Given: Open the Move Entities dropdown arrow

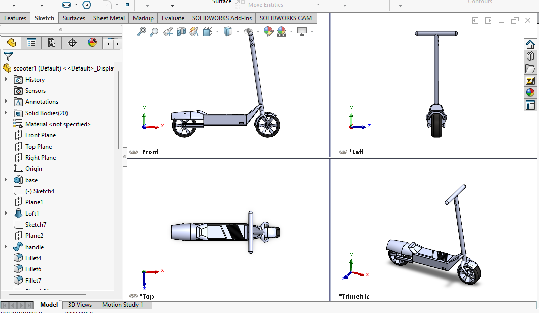Looking at the screenshot, I should 318,5.
